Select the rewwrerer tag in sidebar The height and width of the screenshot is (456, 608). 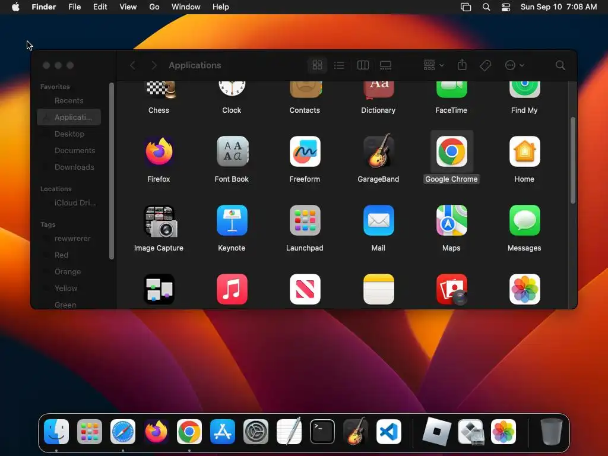tap(69, 239)
